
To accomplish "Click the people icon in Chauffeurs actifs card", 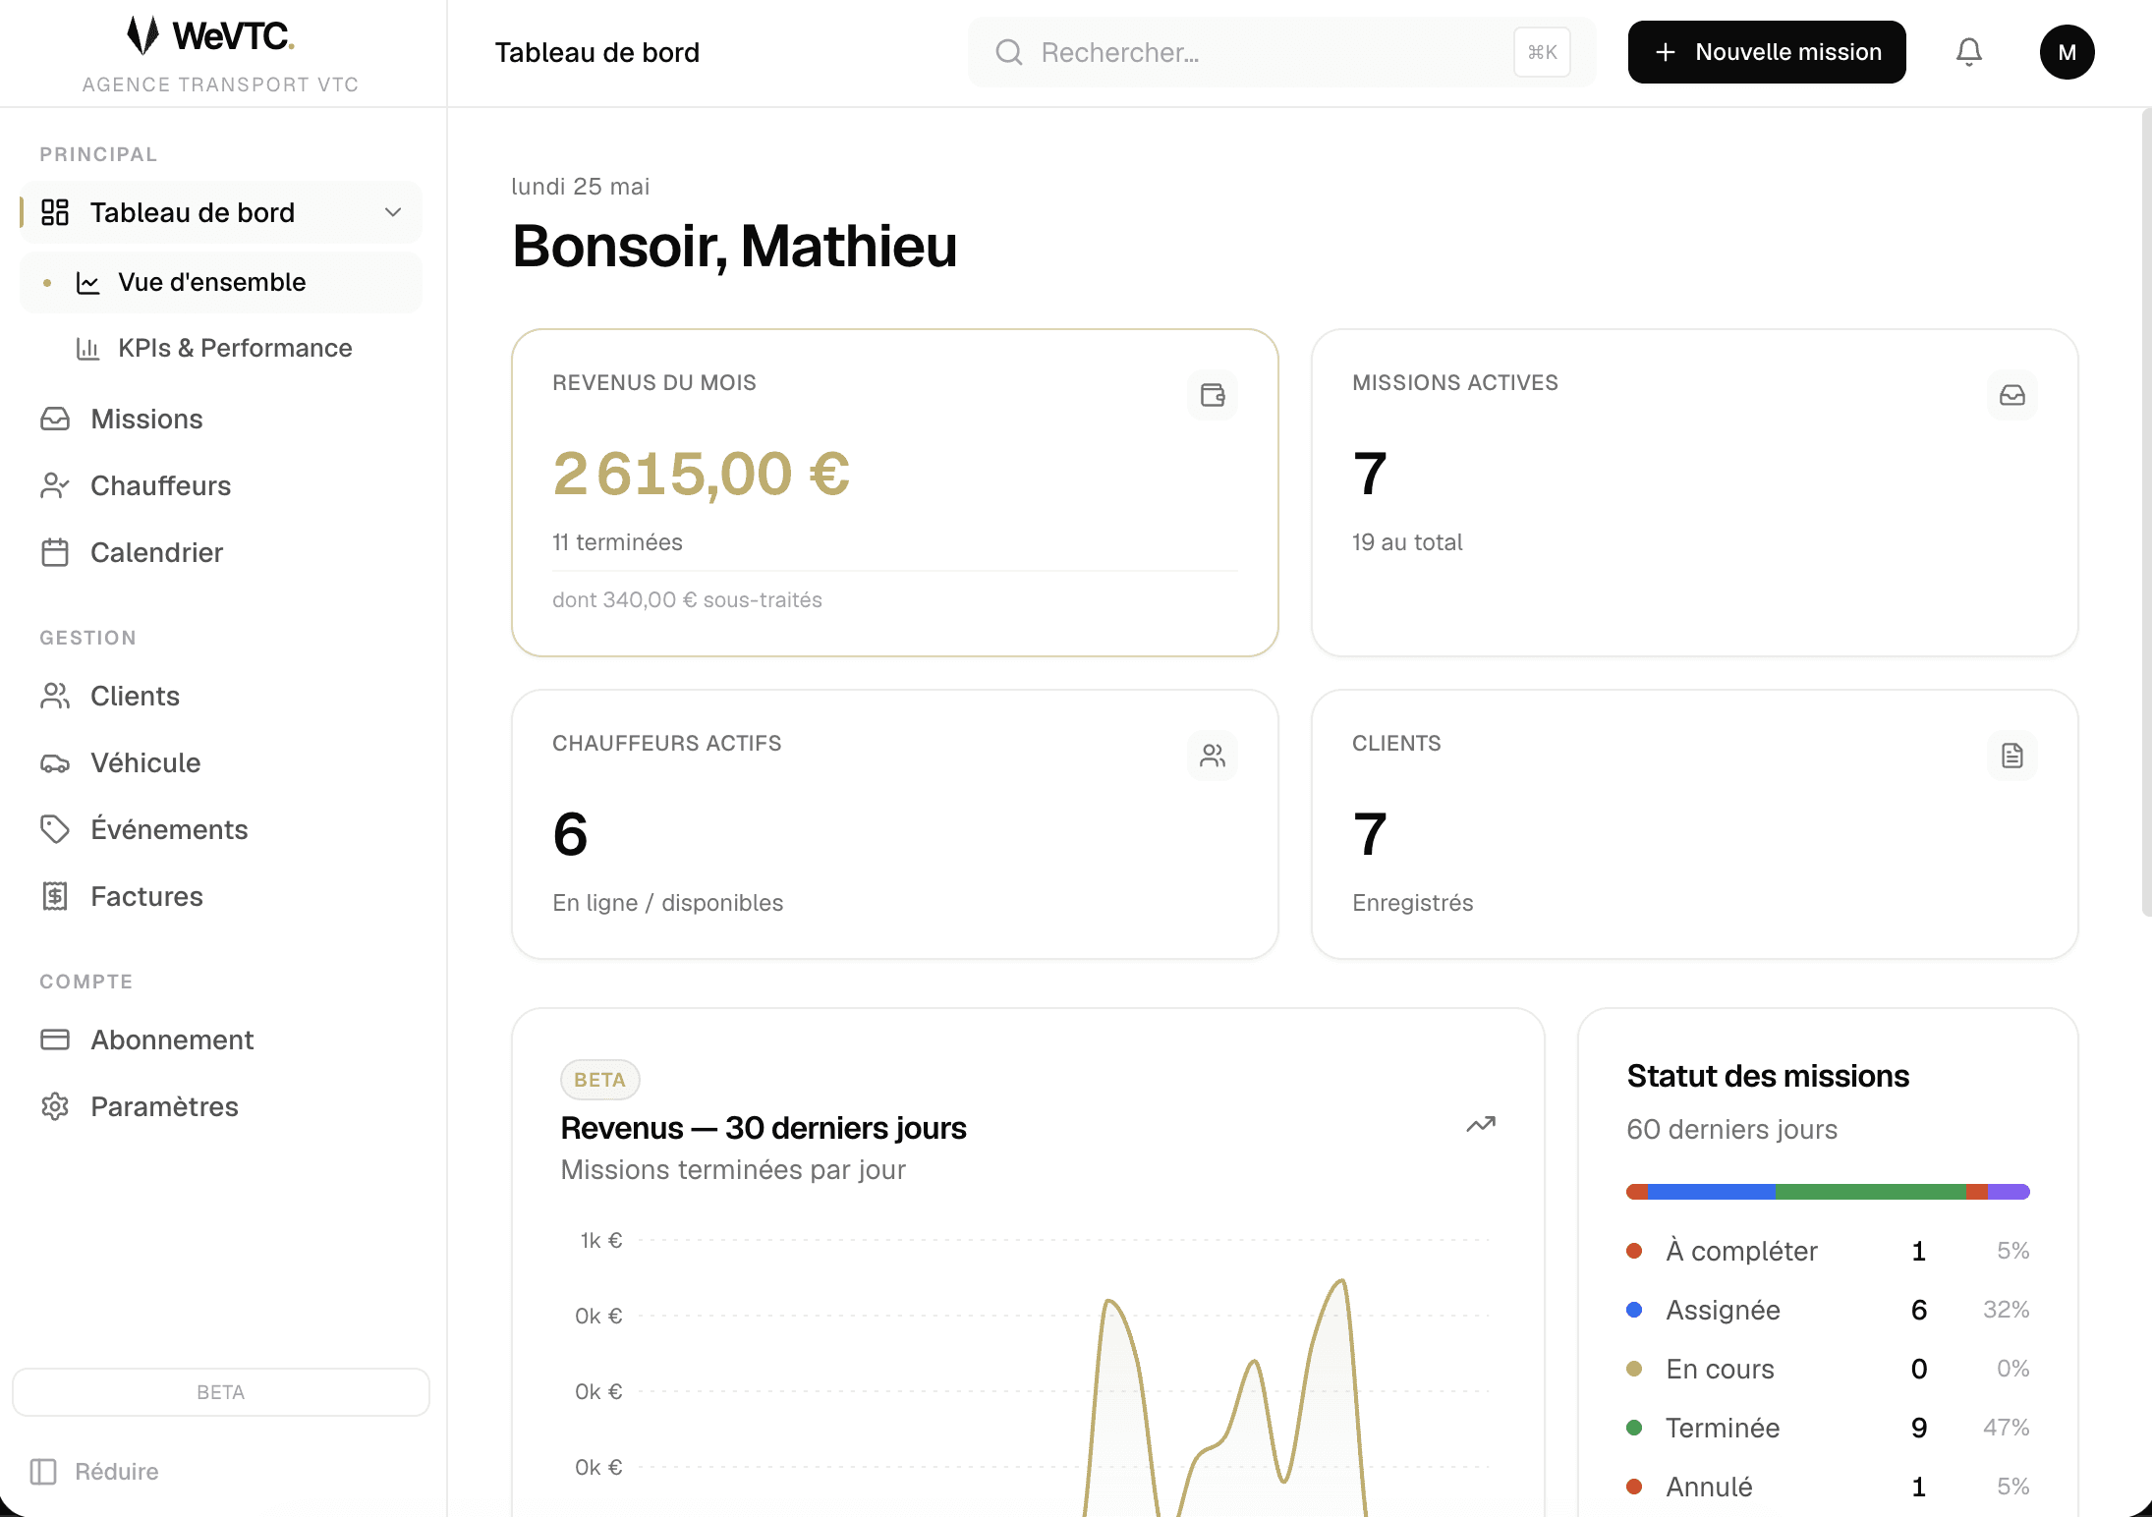I will [x=1213, y=756].
